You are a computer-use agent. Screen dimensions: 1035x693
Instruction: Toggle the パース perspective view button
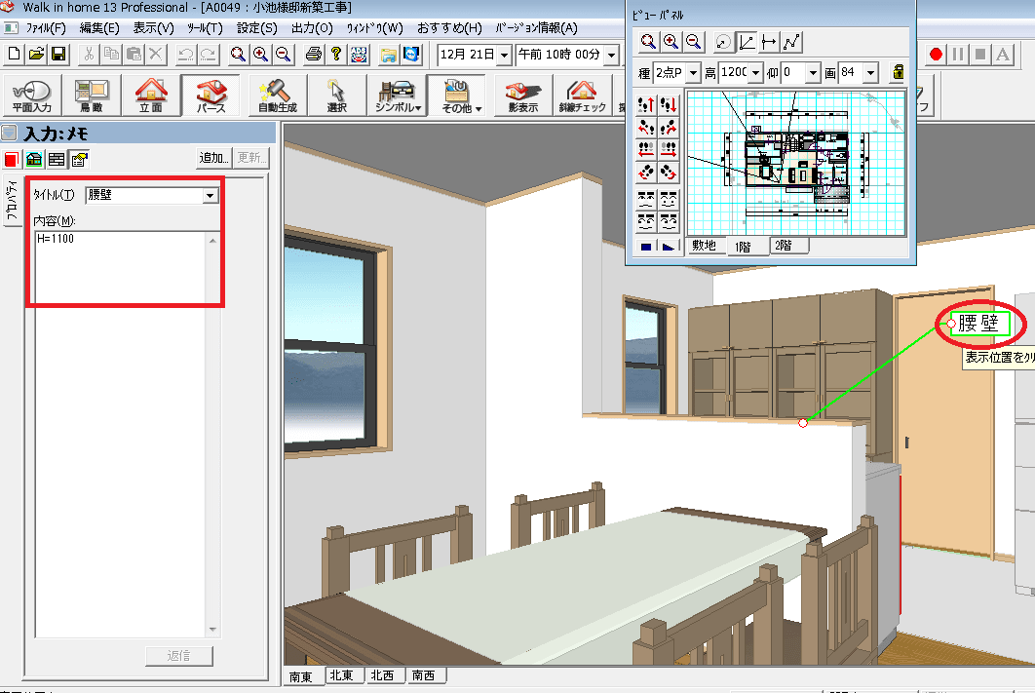(x=211, y=96)
